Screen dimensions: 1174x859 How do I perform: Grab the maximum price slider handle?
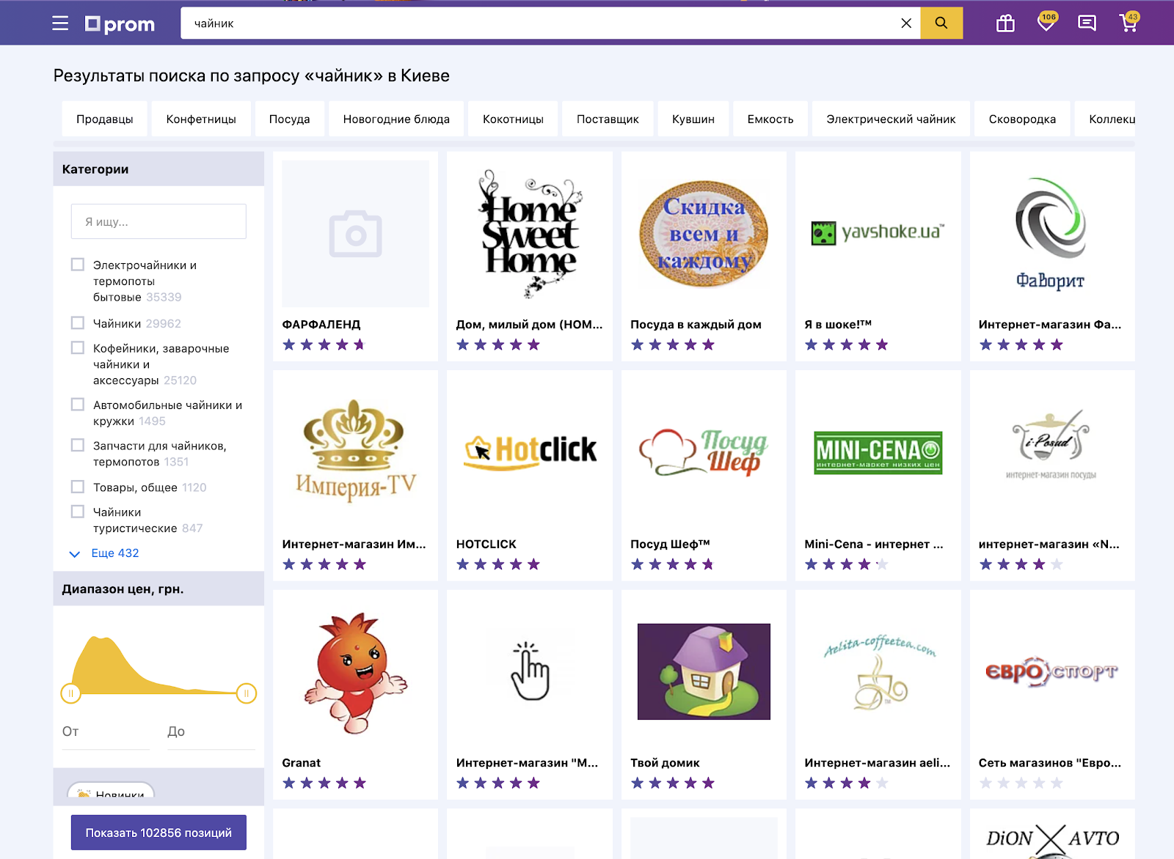pyautogui.click(x=247, y=693)
